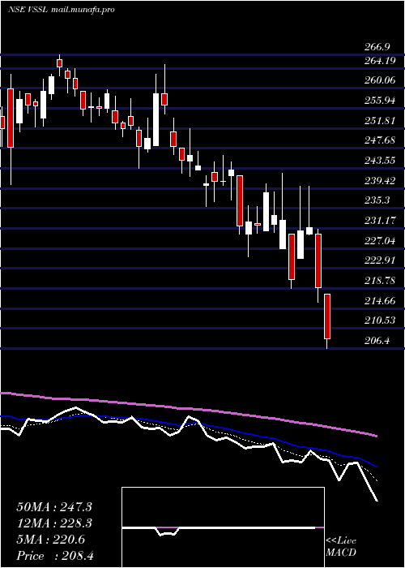Click the 243.55 price axis label

(x=380, y=161)
